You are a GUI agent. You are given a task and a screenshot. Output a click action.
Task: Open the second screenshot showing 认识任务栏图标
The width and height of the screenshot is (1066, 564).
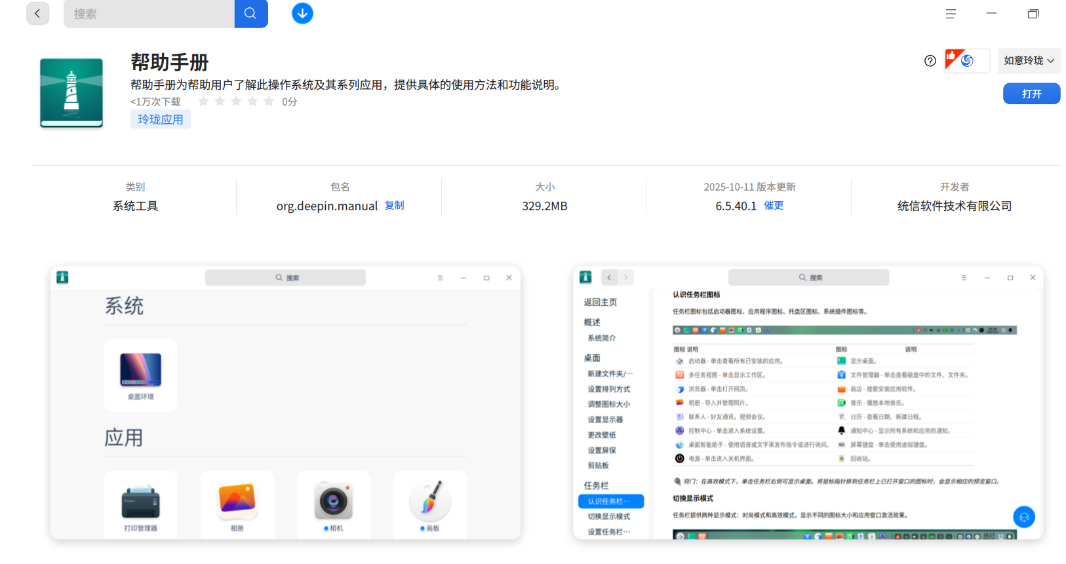[x=808, y=403]
